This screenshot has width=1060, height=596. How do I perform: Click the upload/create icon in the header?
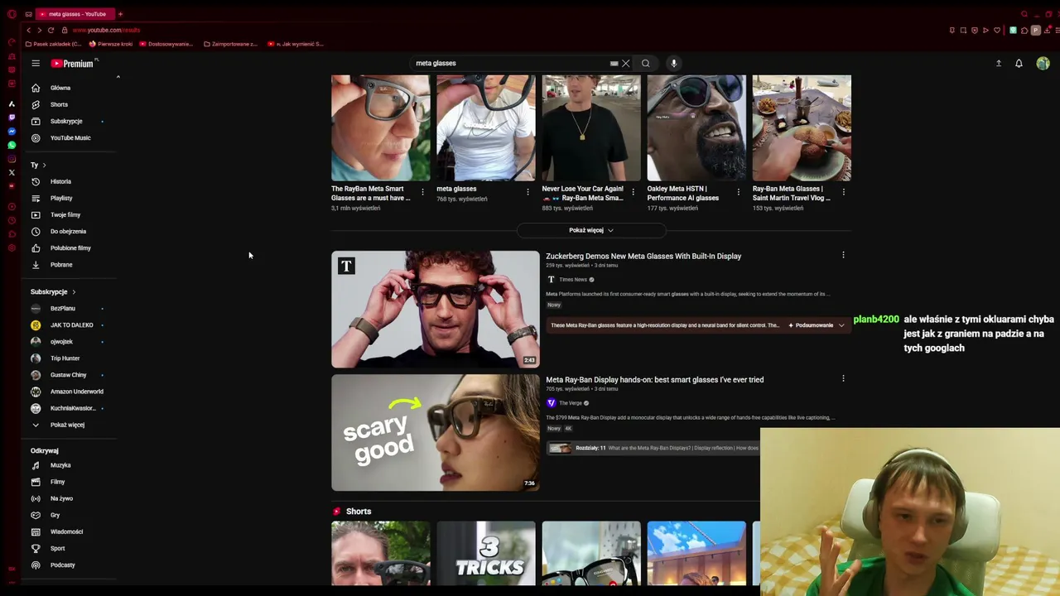(x=999, y=63)
